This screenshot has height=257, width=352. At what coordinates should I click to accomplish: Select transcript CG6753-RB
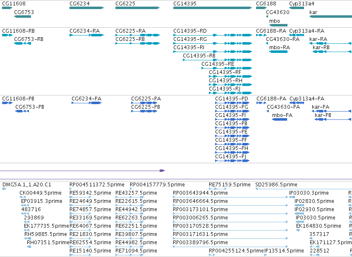[29, 39]
